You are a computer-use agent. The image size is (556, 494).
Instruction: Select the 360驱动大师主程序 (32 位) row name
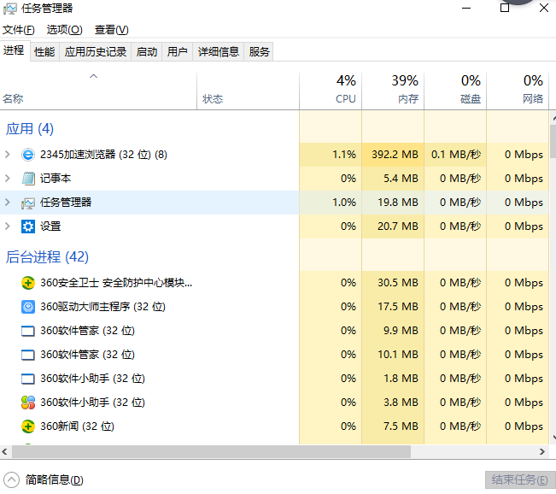[x=102, y=307]
